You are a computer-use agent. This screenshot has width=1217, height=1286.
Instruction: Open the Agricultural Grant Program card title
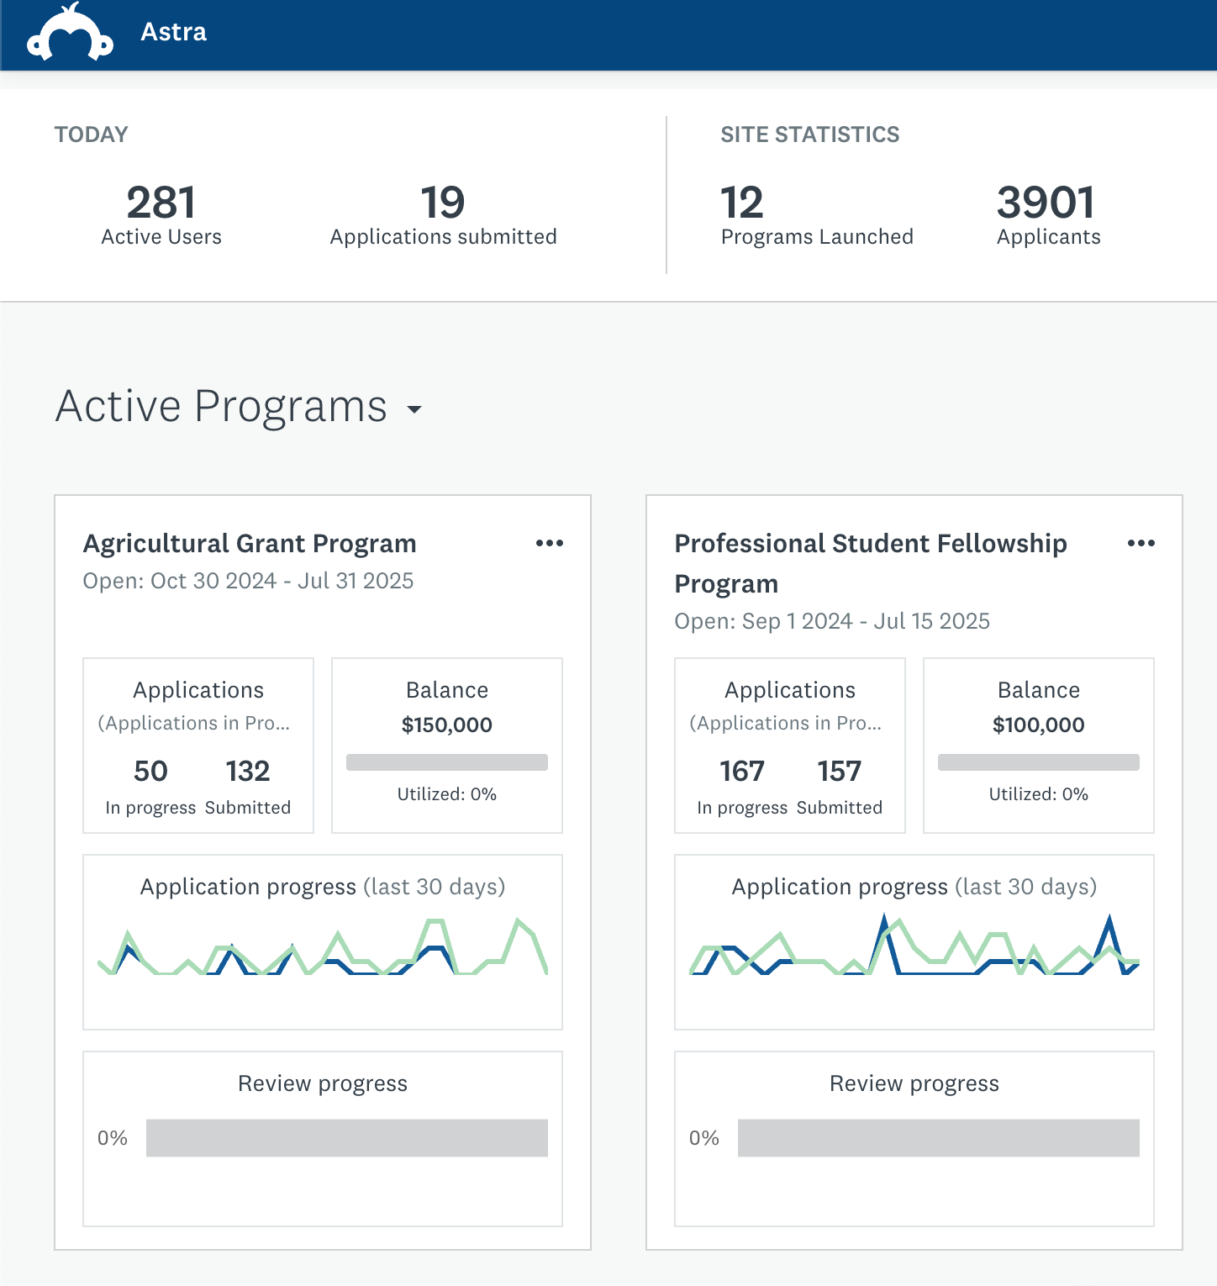(249, 543)
